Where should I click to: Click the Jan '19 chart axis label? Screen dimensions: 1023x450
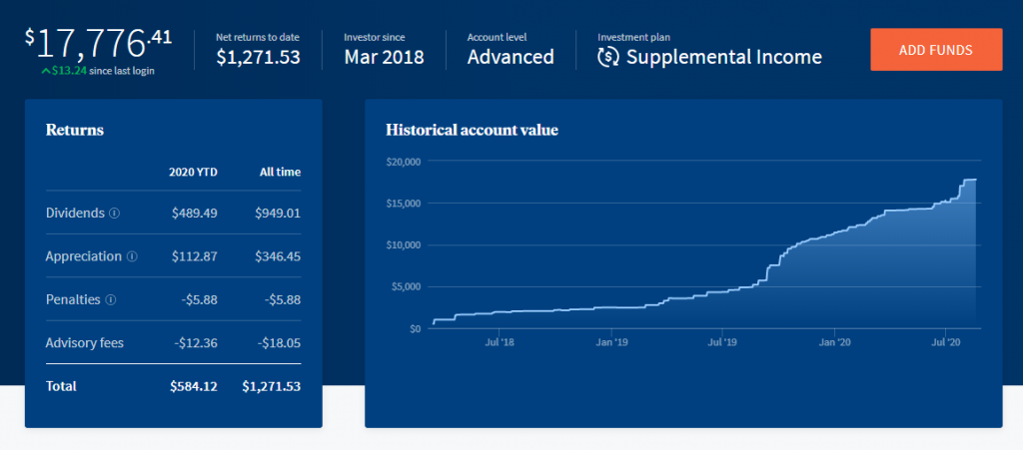[610, 342]
